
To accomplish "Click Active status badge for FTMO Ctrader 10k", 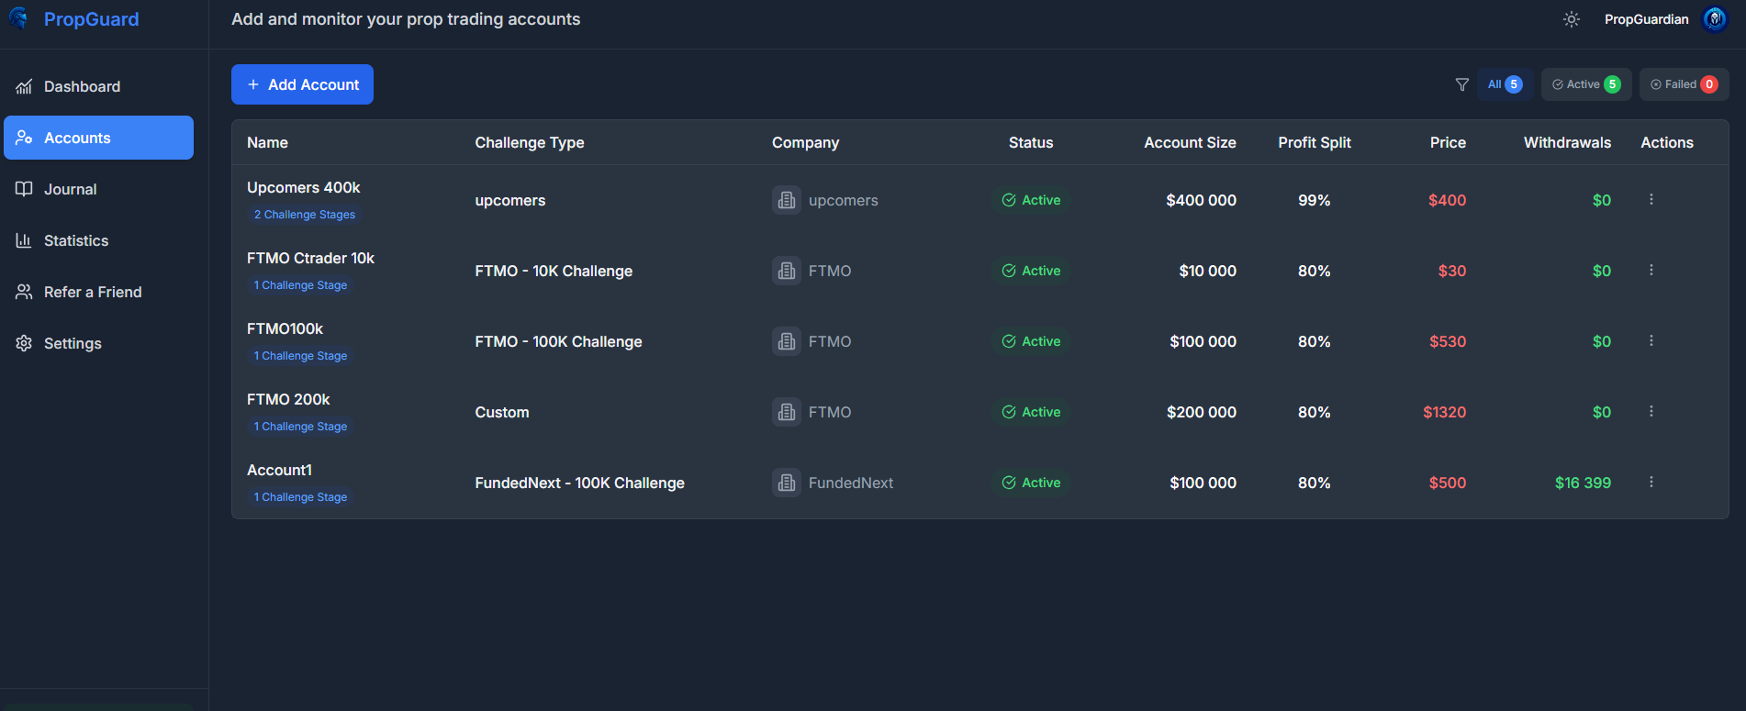I will click(1031, 271).
